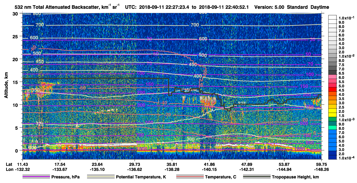The width and height of the screenshot is (357, 183).
Task: Click the dark Tropopause Height legend line sample
Action: point(257,177)
